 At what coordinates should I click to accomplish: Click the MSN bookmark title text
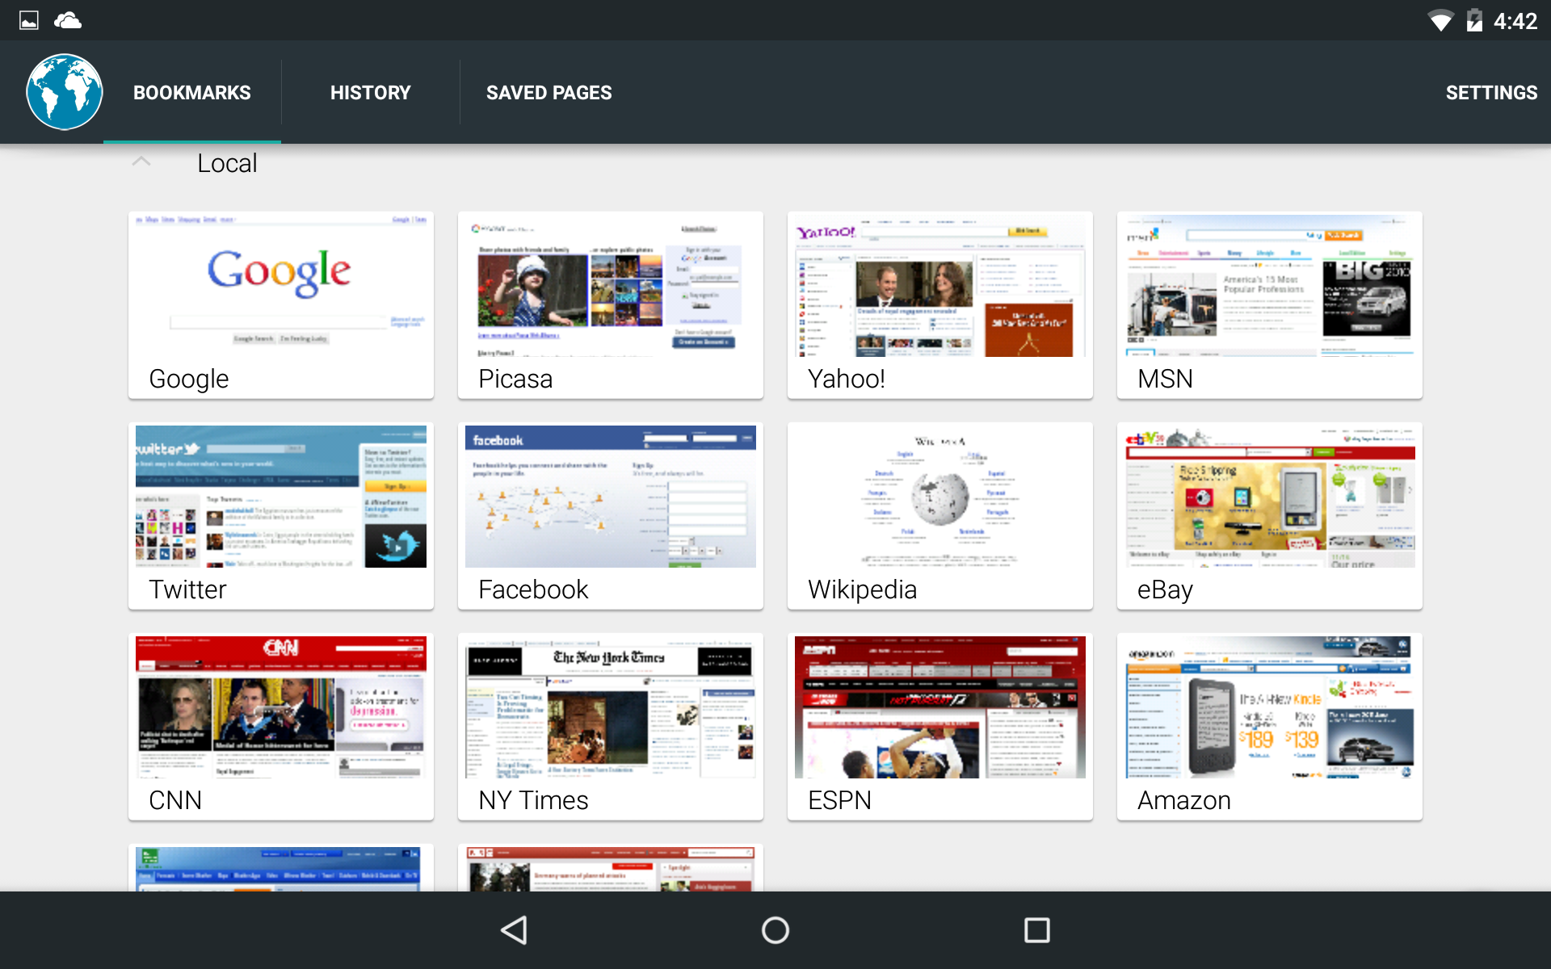pos(1165,379)
